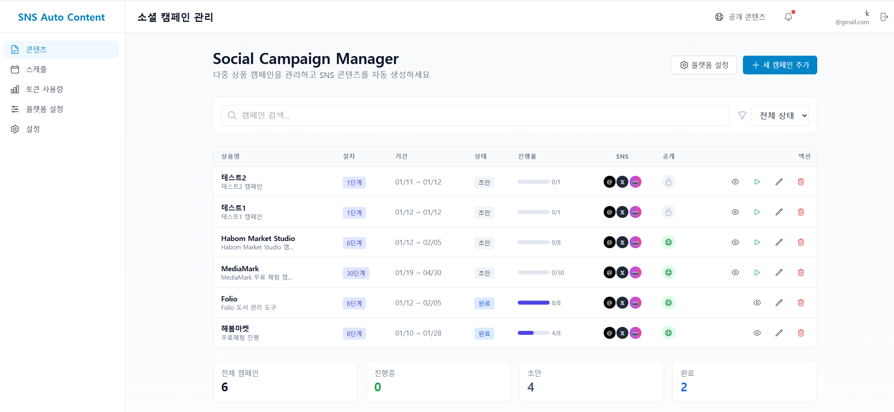
Task: Click the filter funnel icon
Action: [x=742, y=115]
